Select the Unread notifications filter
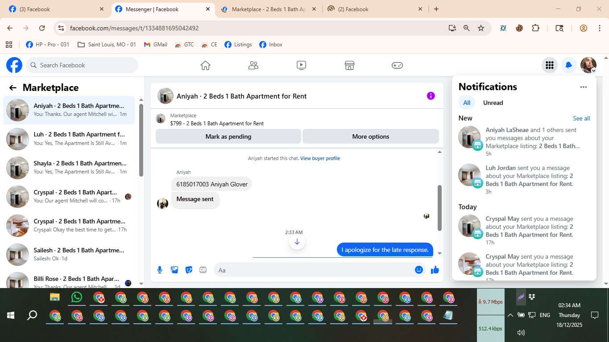609x342 pixels. point(493,103)
